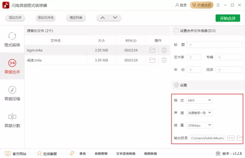This screenshot has width=245, height=158.
Task: Click the 添加文件 button
Action: click(15, 18)
